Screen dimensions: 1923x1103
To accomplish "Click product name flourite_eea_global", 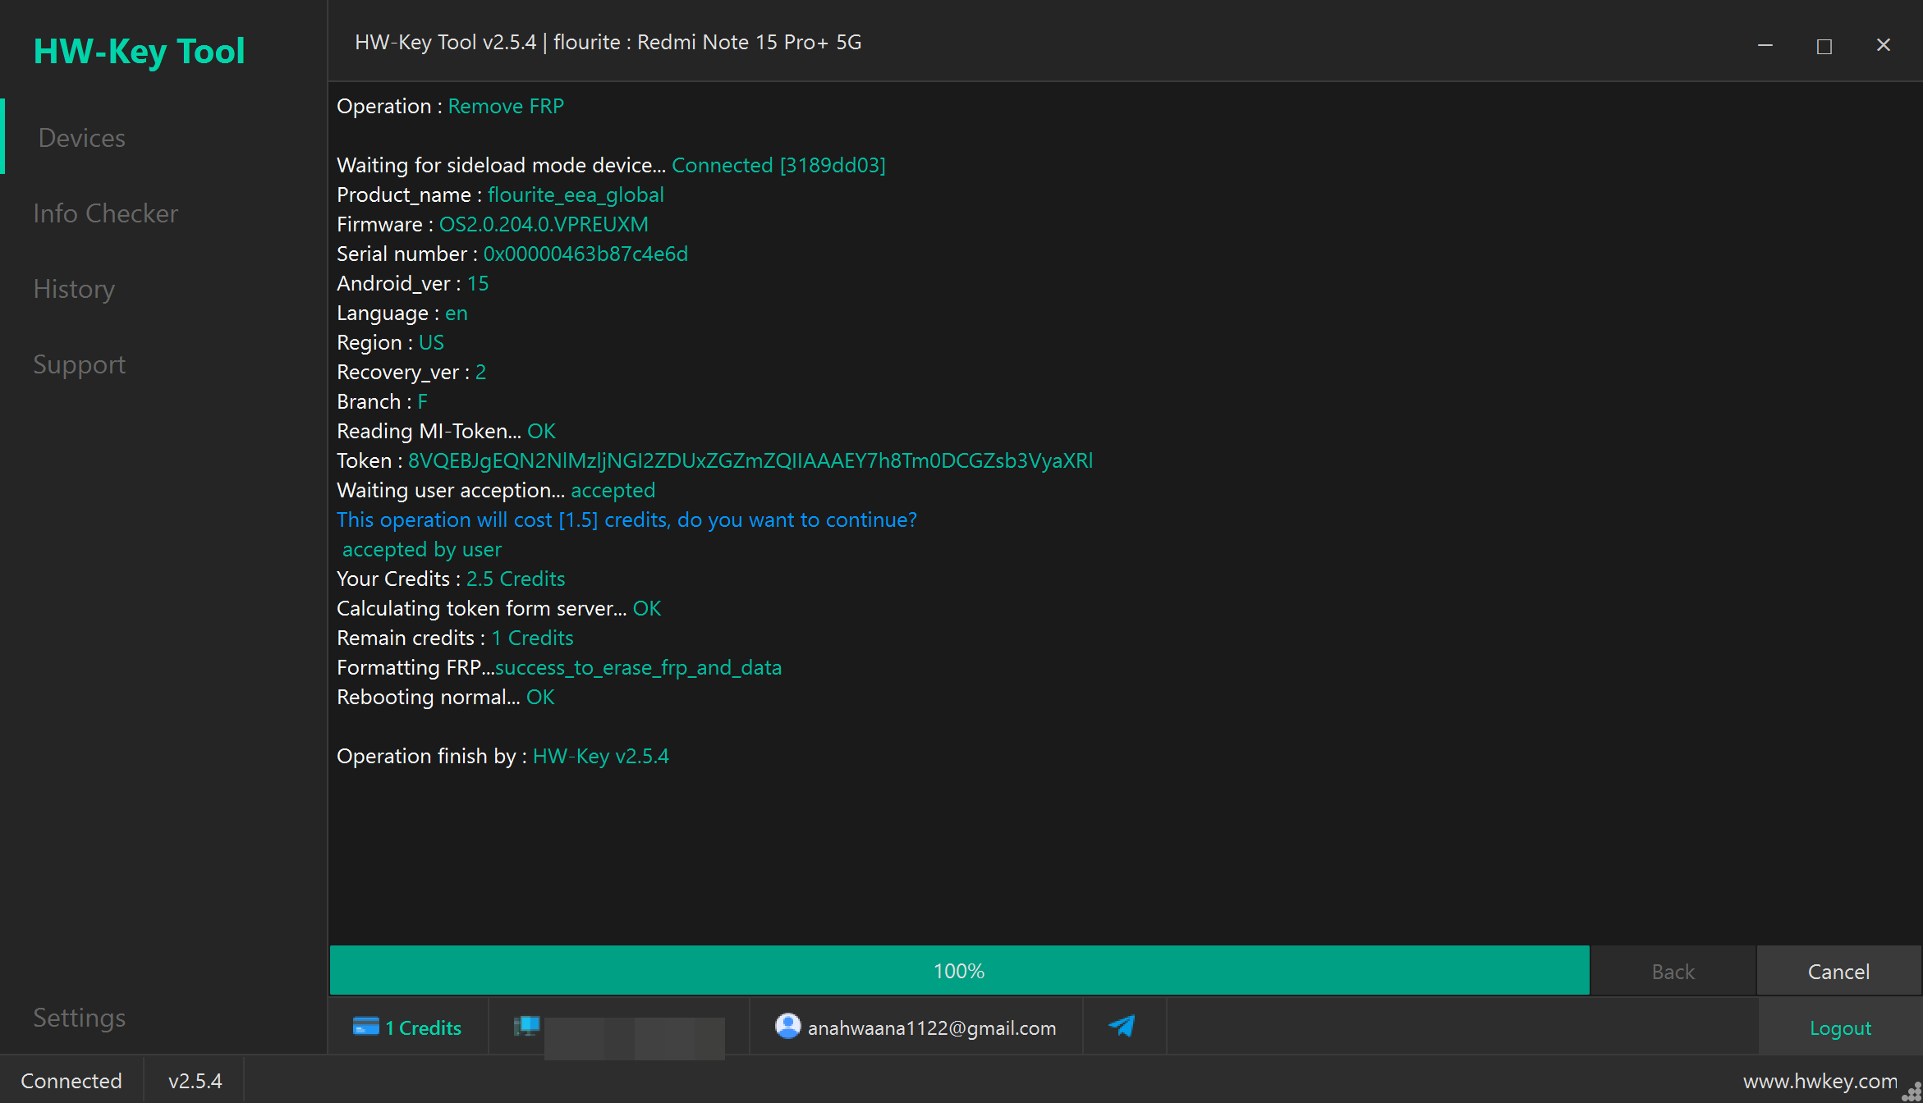I will tap(576, 195).
